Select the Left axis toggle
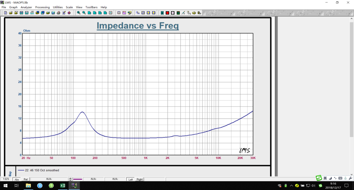The height and width of the screenshot is (190, 354). 131,180
